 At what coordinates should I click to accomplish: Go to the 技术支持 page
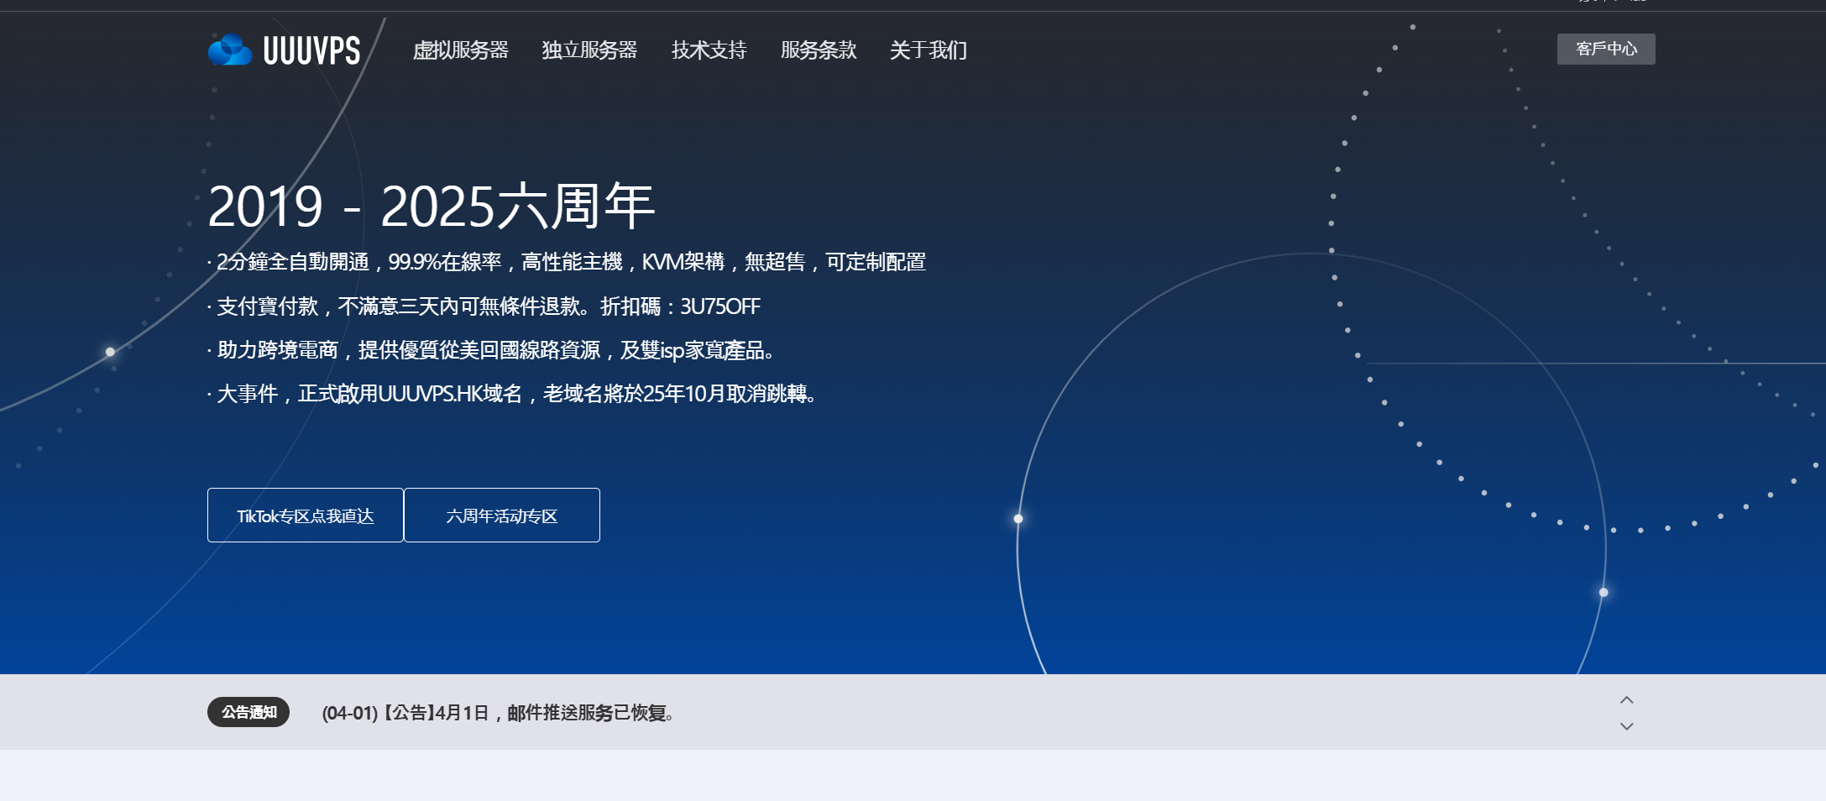pos(709,50)
